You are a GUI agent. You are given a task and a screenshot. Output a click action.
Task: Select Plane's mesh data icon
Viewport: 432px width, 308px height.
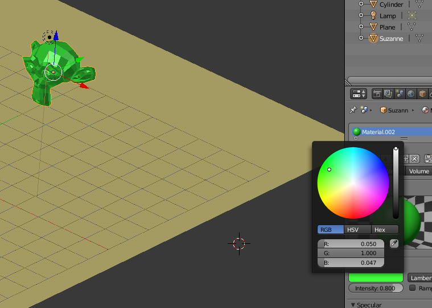coord(412,27)
